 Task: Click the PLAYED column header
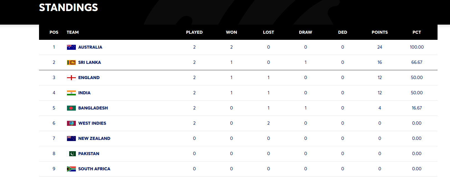tap(194, 32)
